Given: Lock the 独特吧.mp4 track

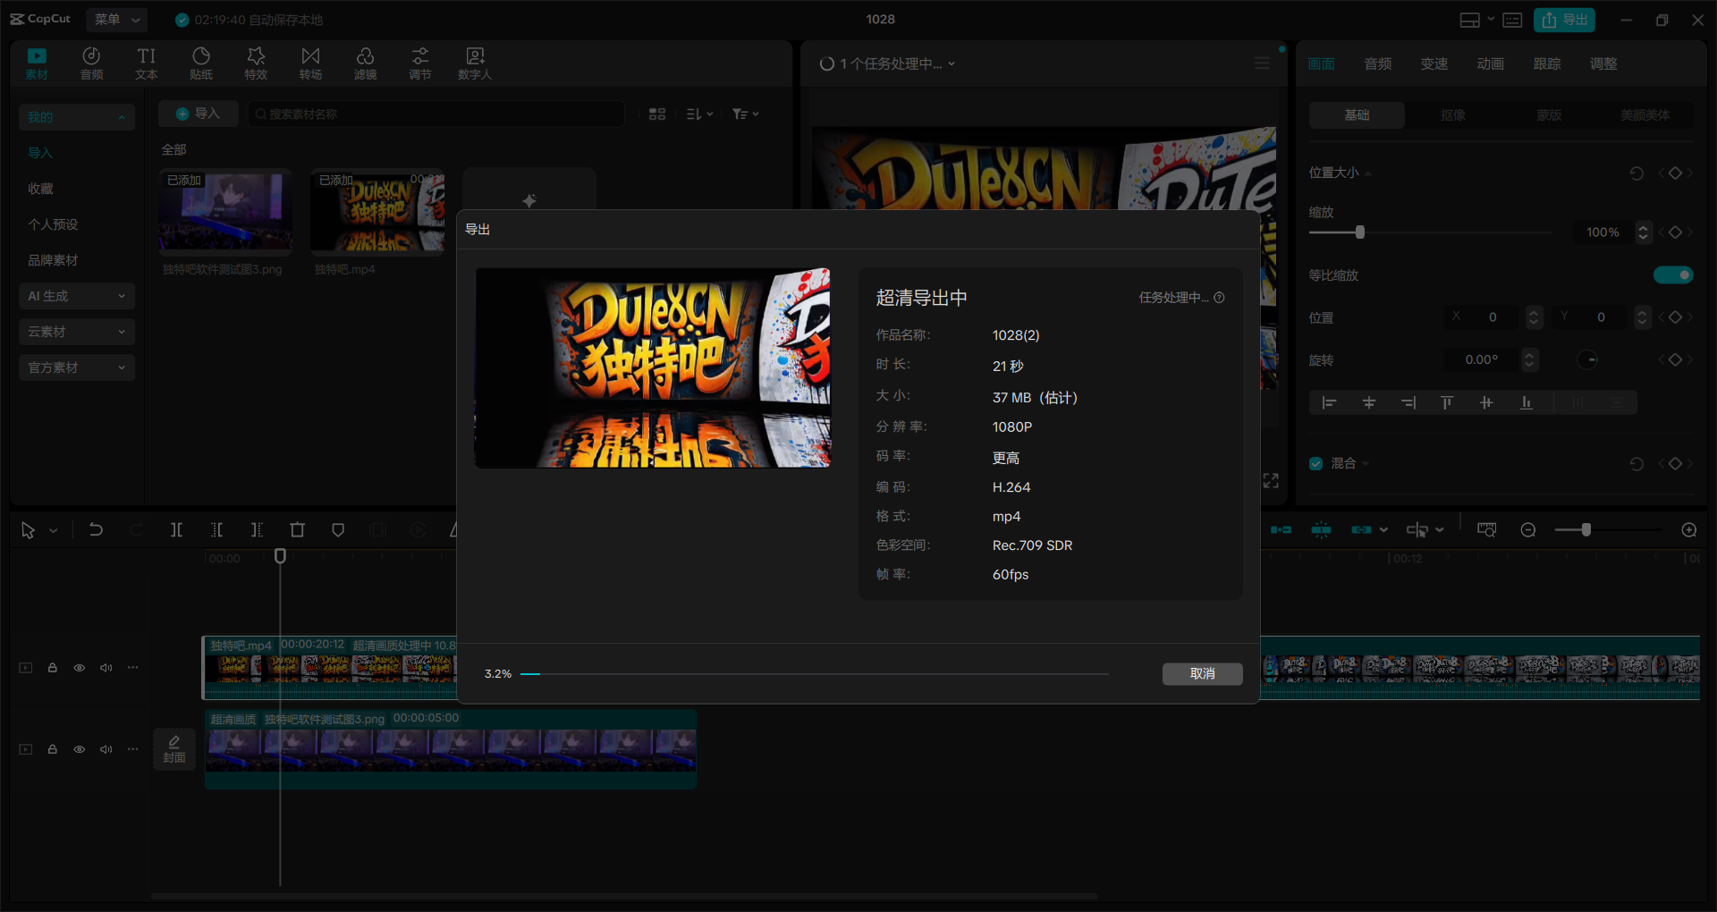Looking at the screenshot, I should point(53,668).
